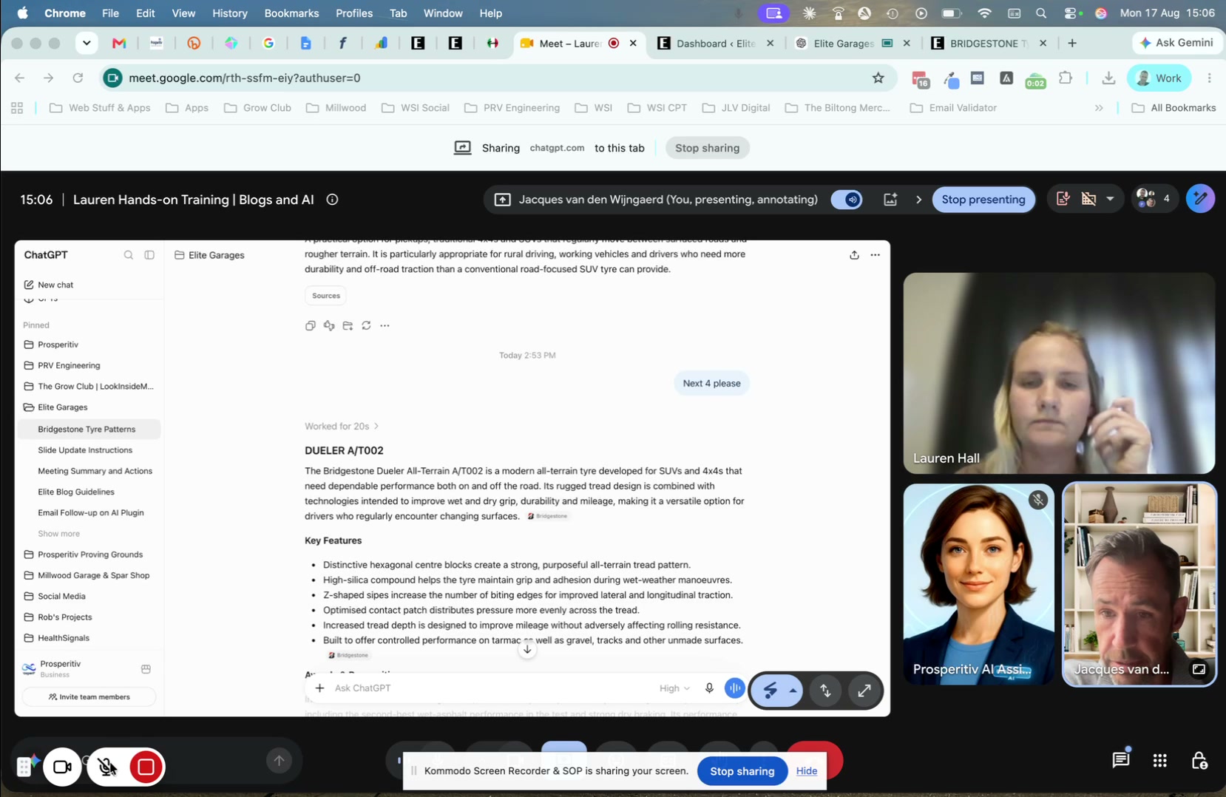Click the expand arrows icon in annotation toolbar
The width and height of the screenshot is (1226, 797).
864,691
